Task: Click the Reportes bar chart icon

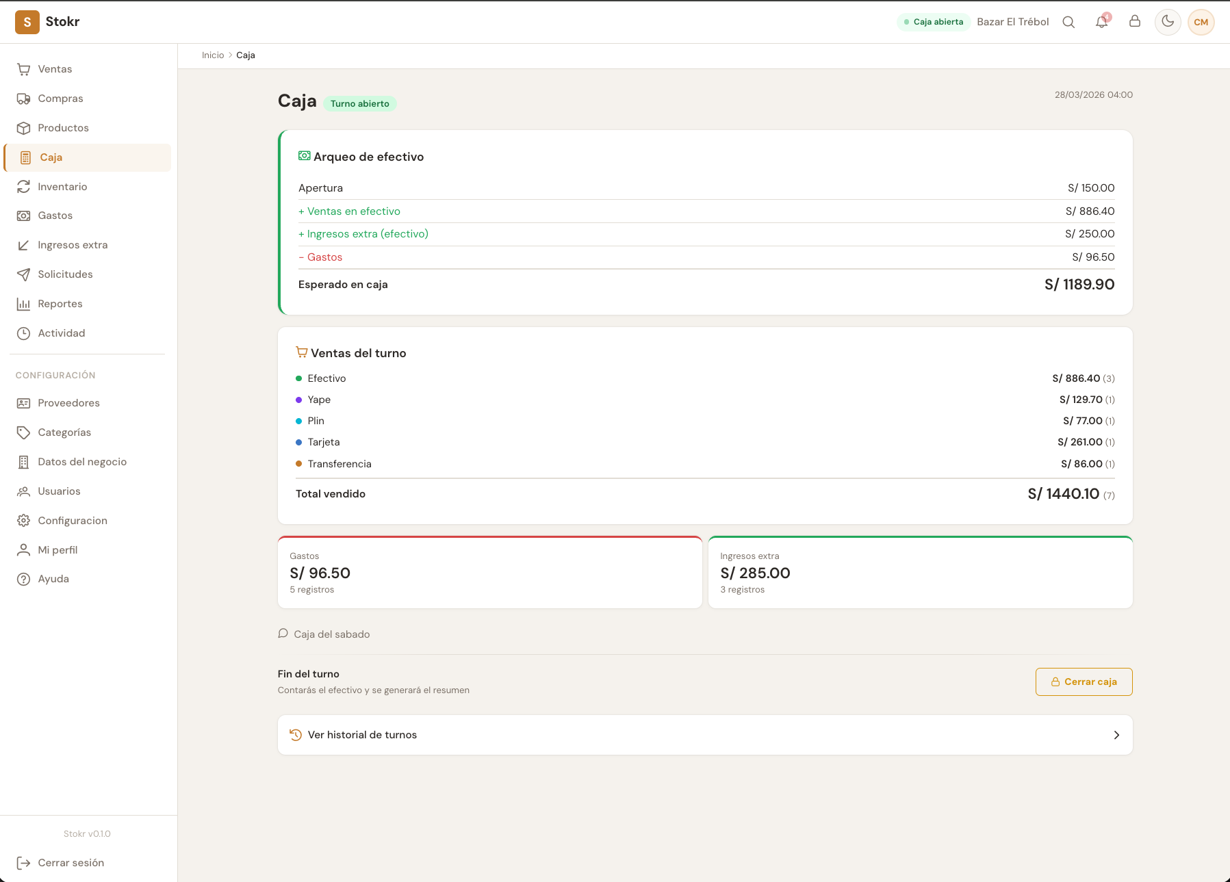Action: [24, 304]
